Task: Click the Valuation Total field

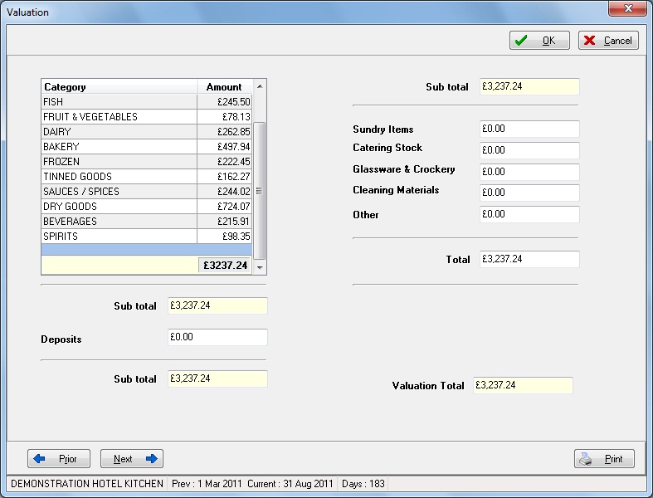Action: (523, 385)
